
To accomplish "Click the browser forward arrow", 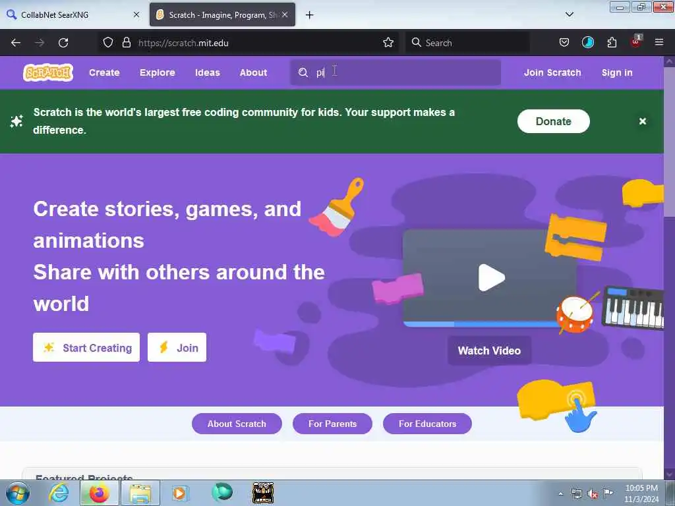I will 40,43.
